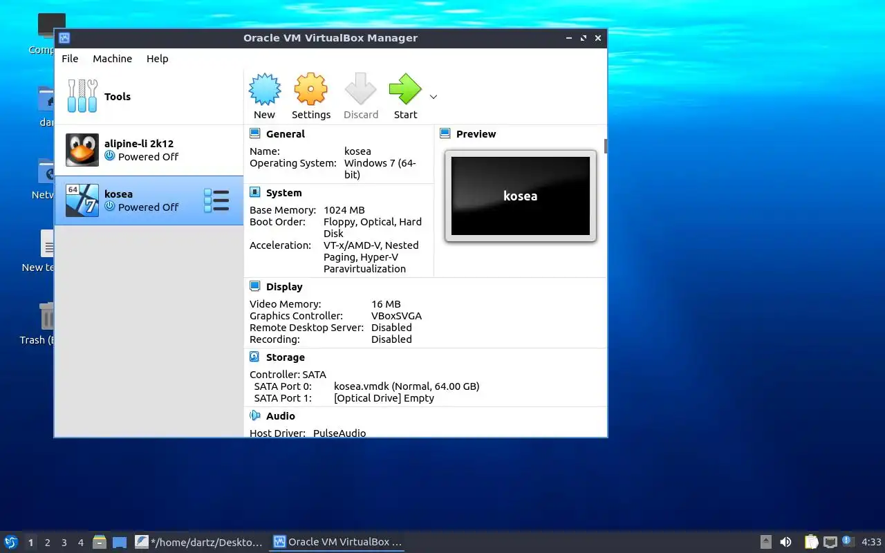Open the Audio section header link
Viewport: 885px width, 553px height.
(x=280, y=416)
